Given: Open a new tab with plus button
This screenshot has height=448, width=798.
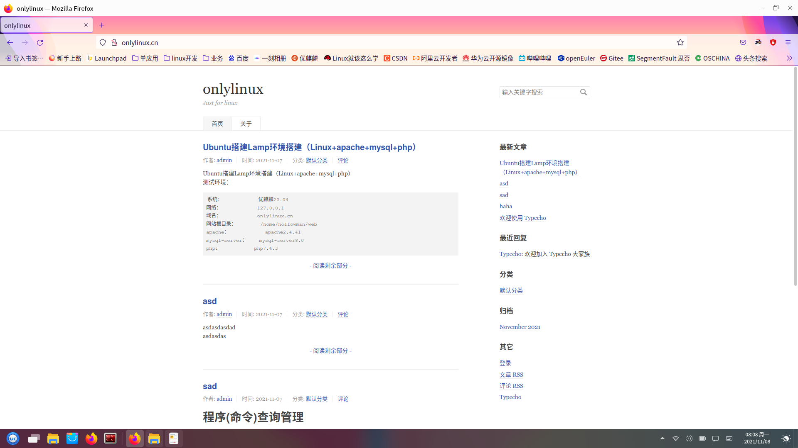Looking at the screenshot, I should [x=101, y=25].
